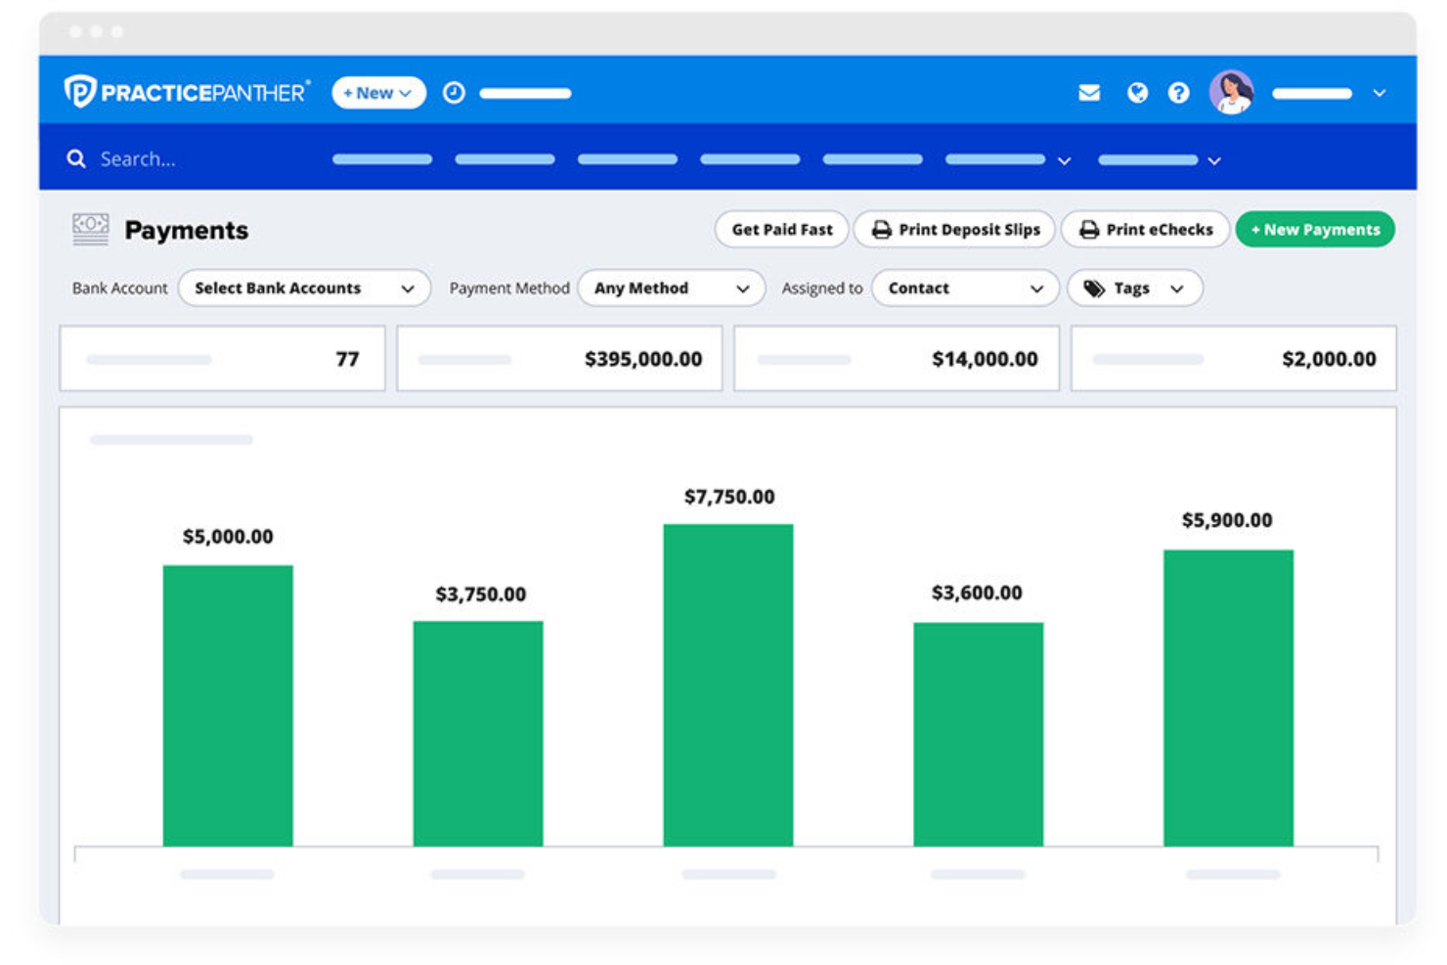The height and width of the screenshot is (965, 1447).
Task: Click the printer icon on Print Deposit Slips
Action: click(881, 229)
